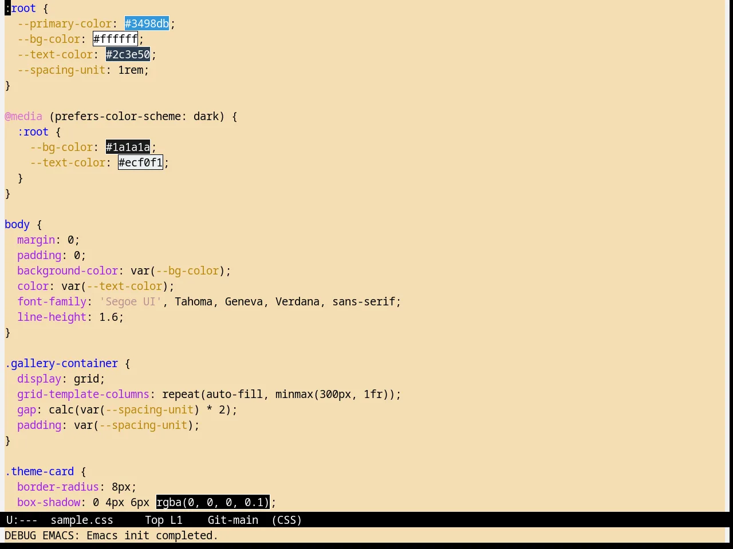Click sample.css buffer name in mode line
This screenshot has height=549, width=733.
click(82, 520)
